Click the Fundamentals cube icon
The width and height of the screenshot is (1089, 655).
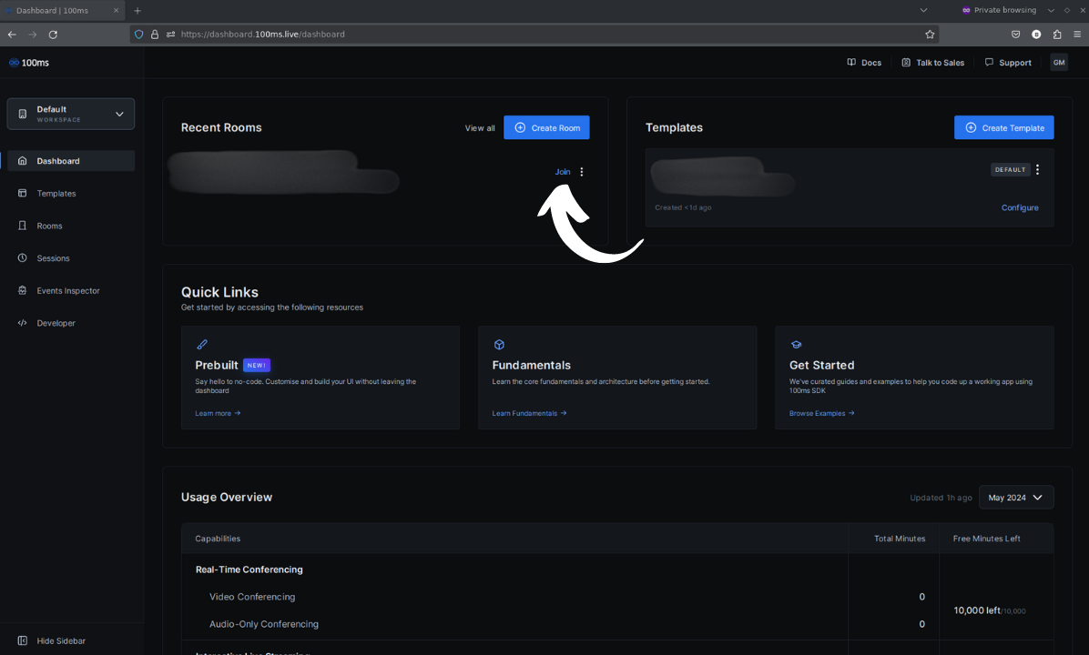499,345
